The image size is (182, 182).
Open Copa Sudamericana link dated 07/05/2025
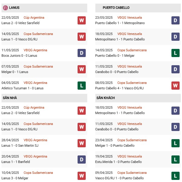tap(38, 66)
